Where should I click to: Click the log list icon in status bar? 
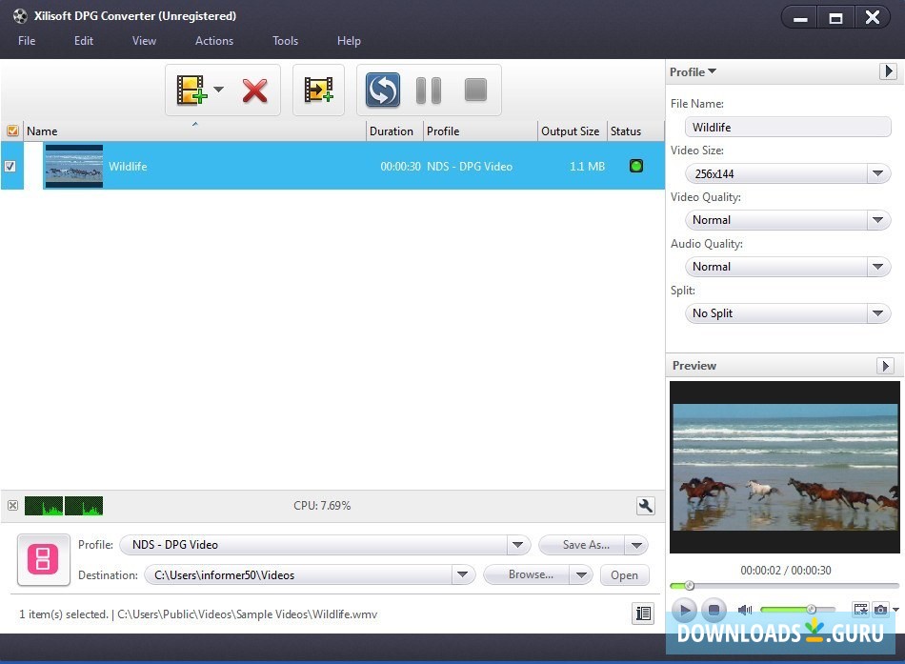(643, 614)
